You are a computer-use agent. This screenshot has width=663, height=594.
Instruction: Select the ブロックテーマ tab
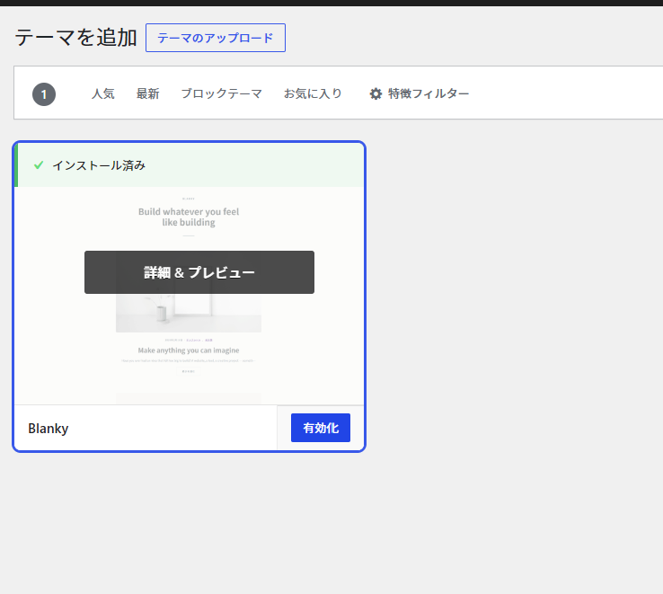(x=221, y=93)
